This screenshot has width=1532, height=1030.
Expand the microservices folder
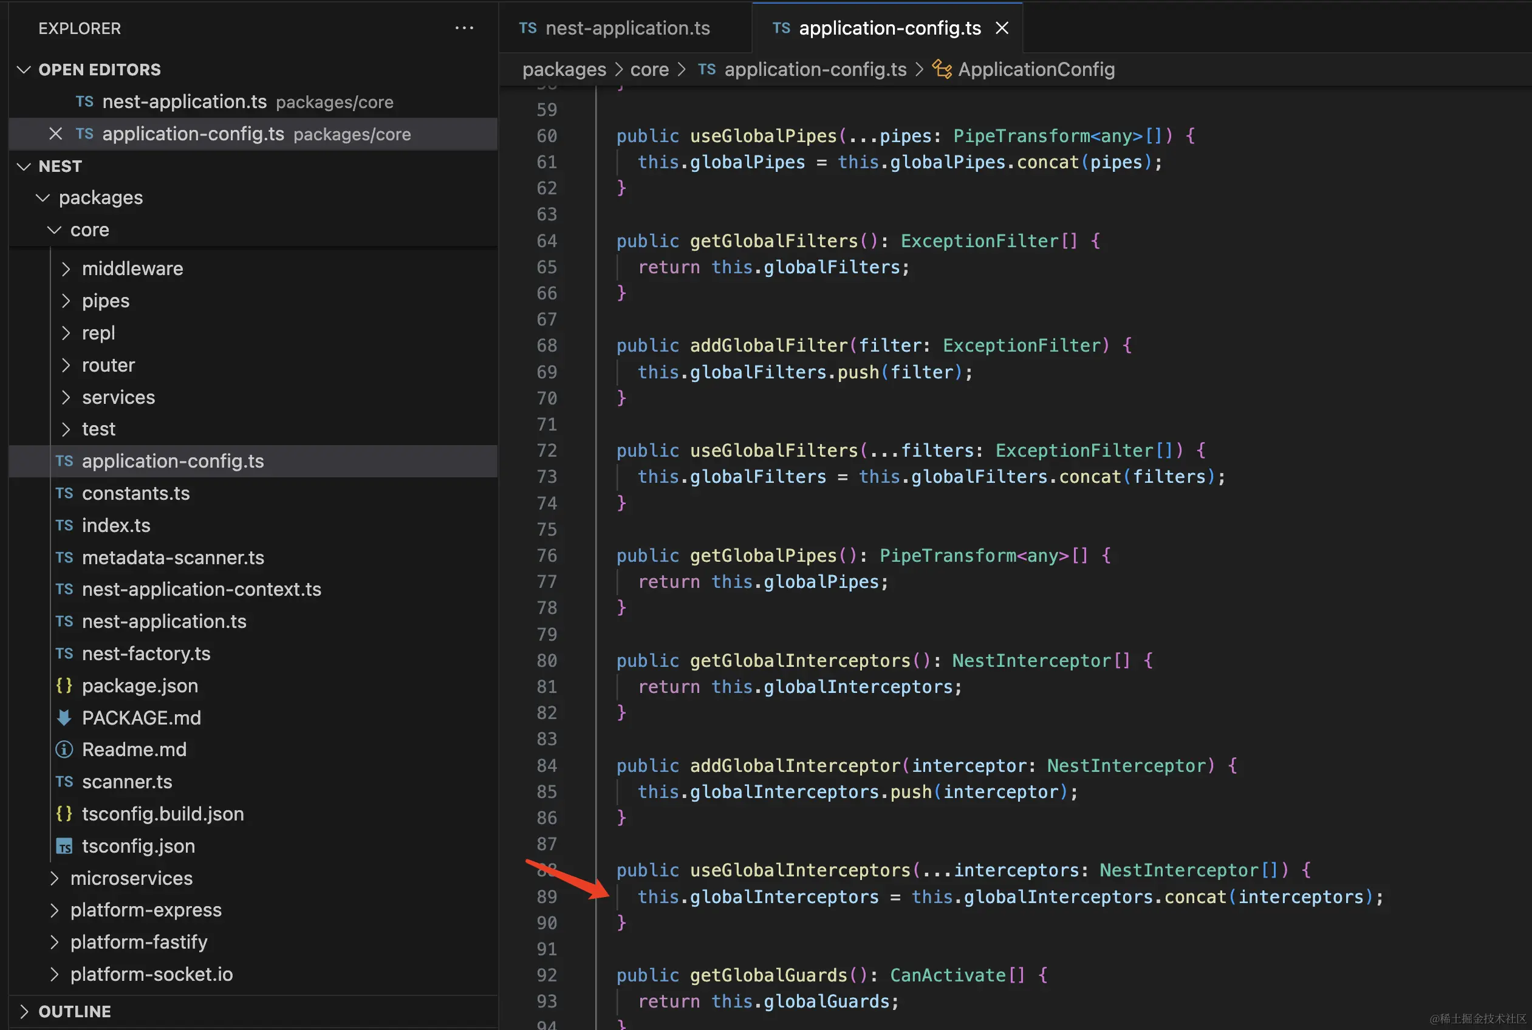55,878
